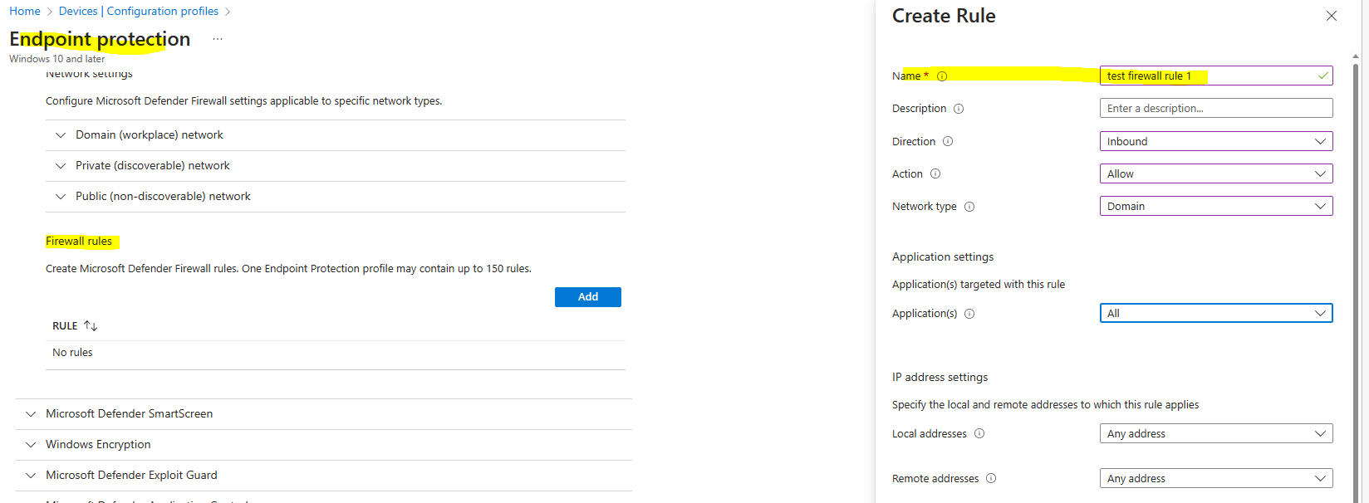Click the Direction info icon

point(948,141)
